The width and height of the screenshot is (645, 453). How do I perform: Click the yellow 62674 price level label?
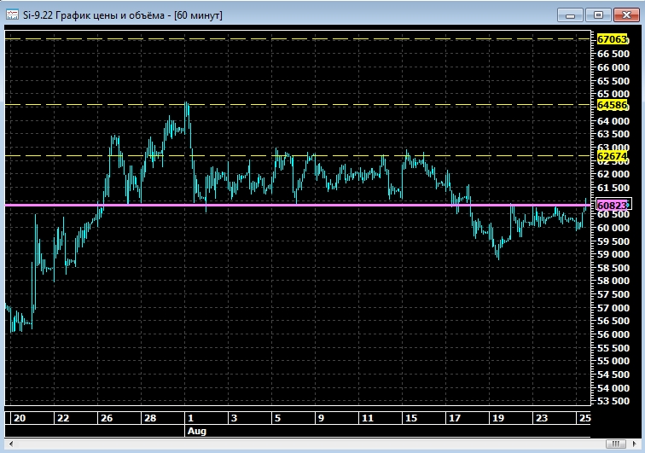[x=612, y=156]
